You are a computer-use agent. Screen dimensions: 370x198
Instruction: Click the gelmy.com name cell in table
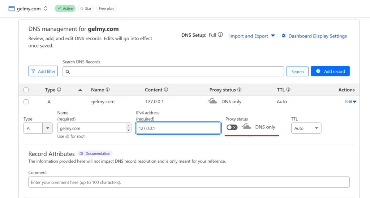103,102
